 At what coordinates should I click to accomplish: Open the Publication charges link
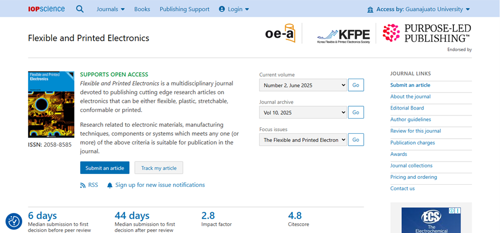click(x=413, y=143)
